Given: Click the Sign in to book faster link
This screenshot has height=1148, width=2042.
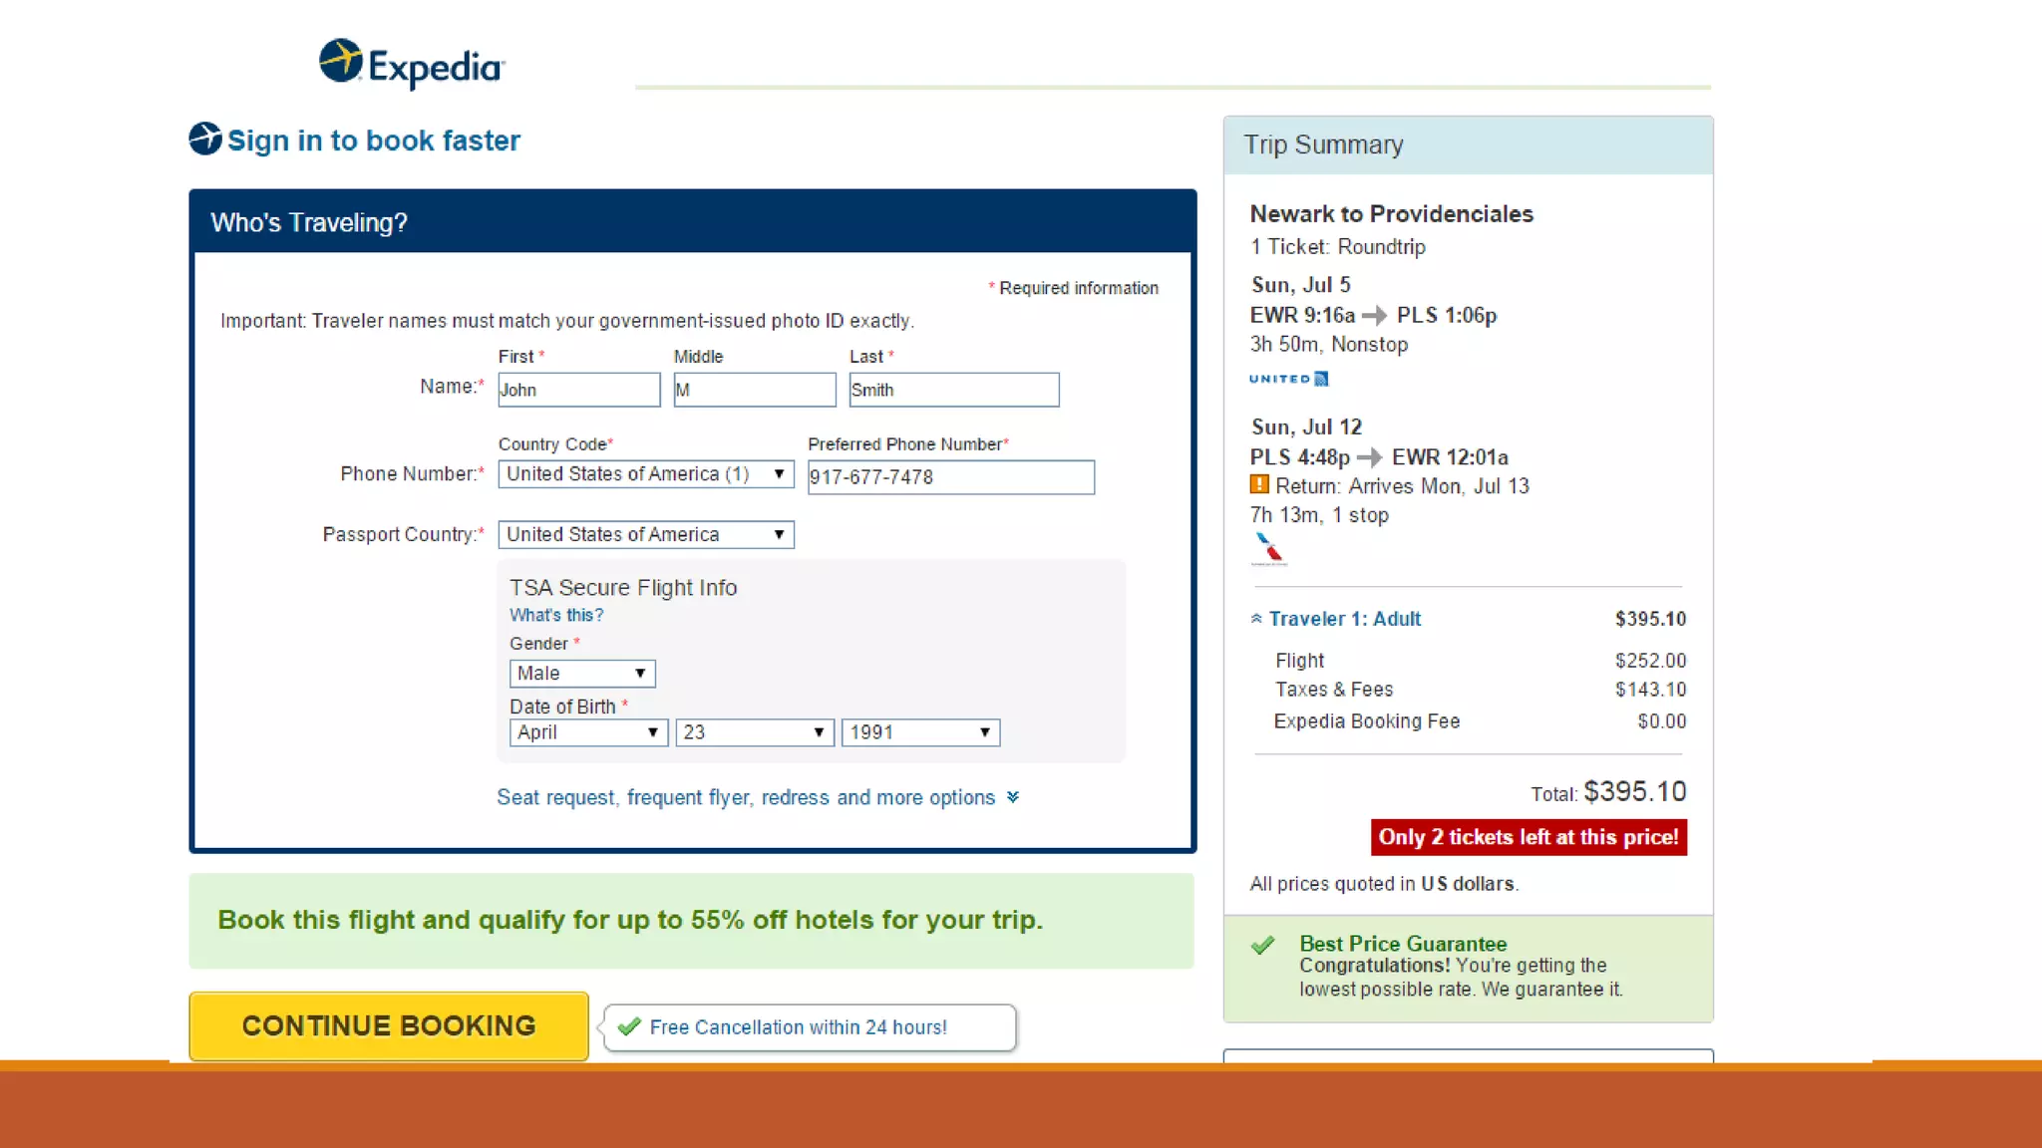Looking at the screenshot, I should click(x=373, y=141).
